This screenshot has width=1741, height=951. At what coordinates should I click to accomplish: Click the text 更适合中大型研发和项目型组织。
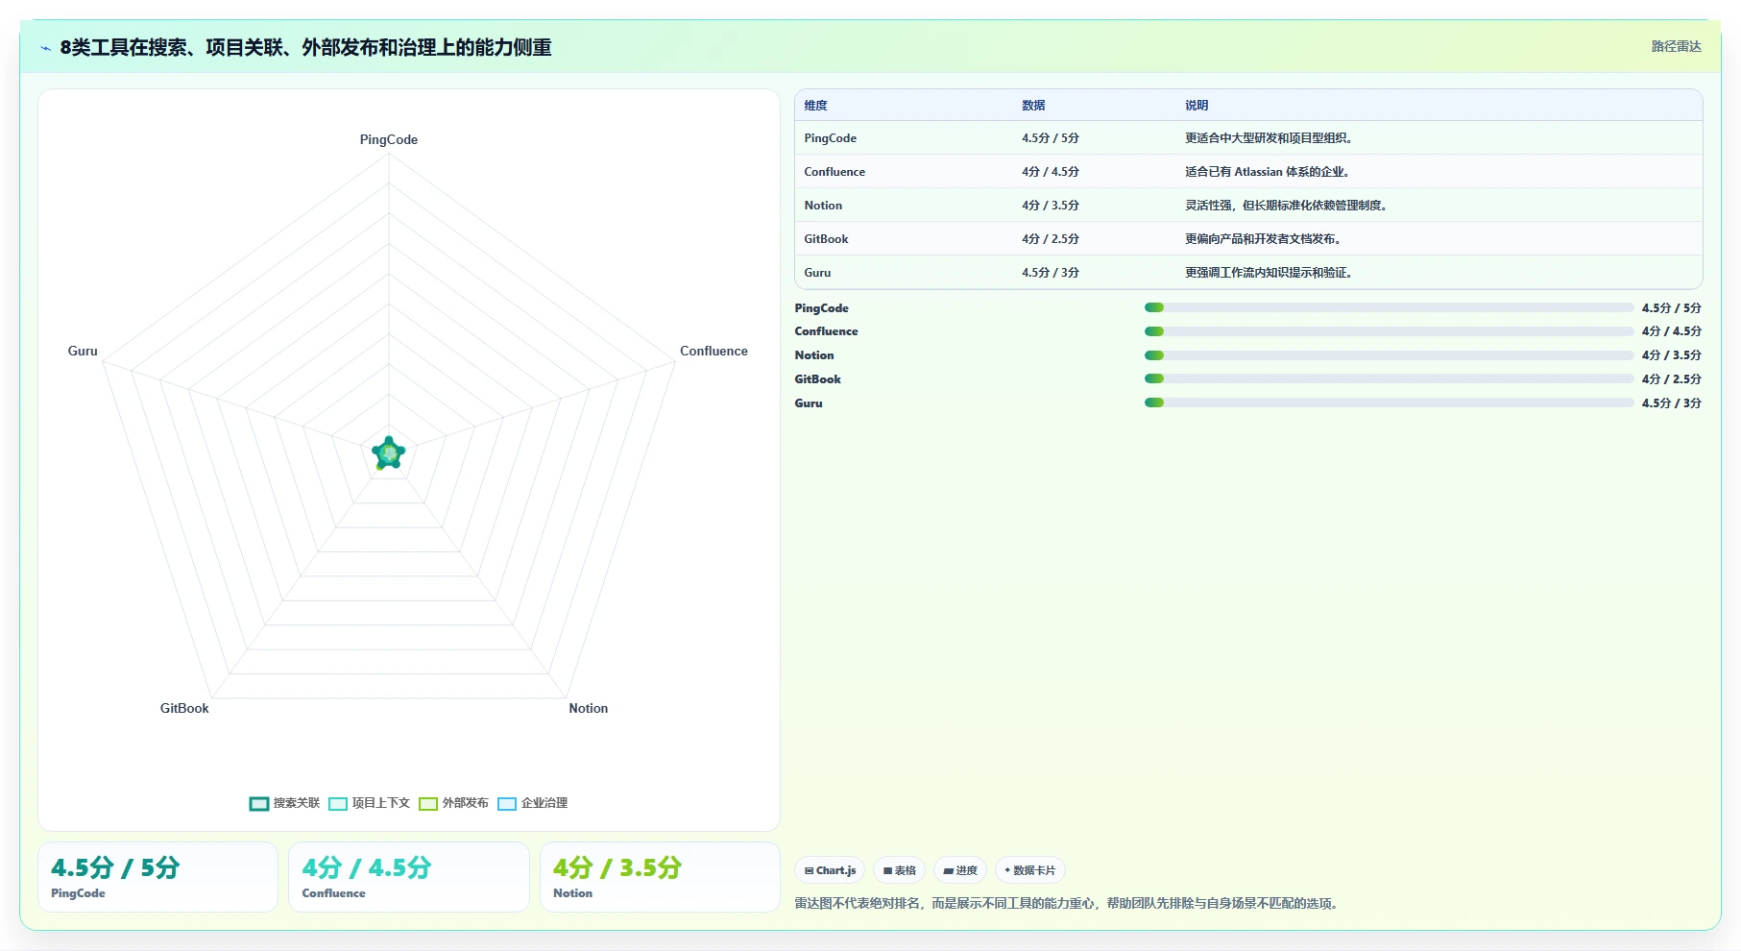(1269, 138)
